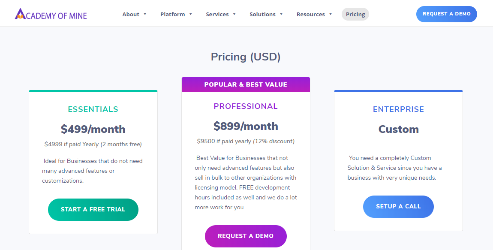Image resolution: width=493 pixels, height=250 pixels.
Task: Open the Services menu
Action: click(217, 14)
